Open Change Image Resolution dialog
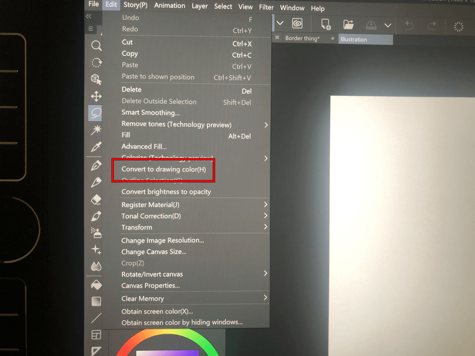This screenshot has height=356, width=475. [163, 240]
